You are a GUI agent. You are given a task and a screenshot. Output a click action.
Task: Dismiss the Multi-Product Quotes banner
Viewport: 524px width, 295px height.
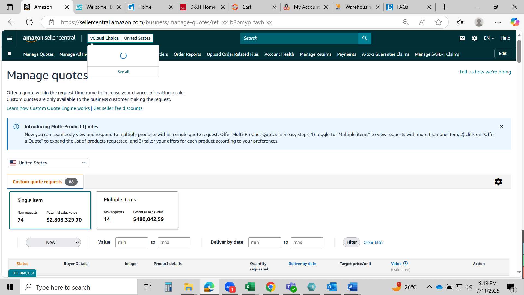(501, 127)
